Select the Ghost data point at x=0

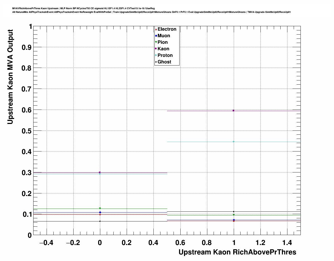(100, 221)
